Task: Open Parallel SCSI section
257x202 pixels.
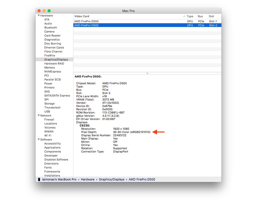Action: pos(53,79)
